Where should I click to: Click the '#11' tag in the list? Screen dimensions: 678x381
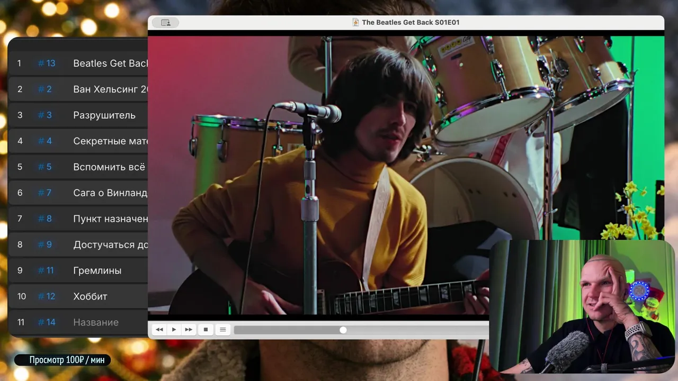(x=46, y=270)
